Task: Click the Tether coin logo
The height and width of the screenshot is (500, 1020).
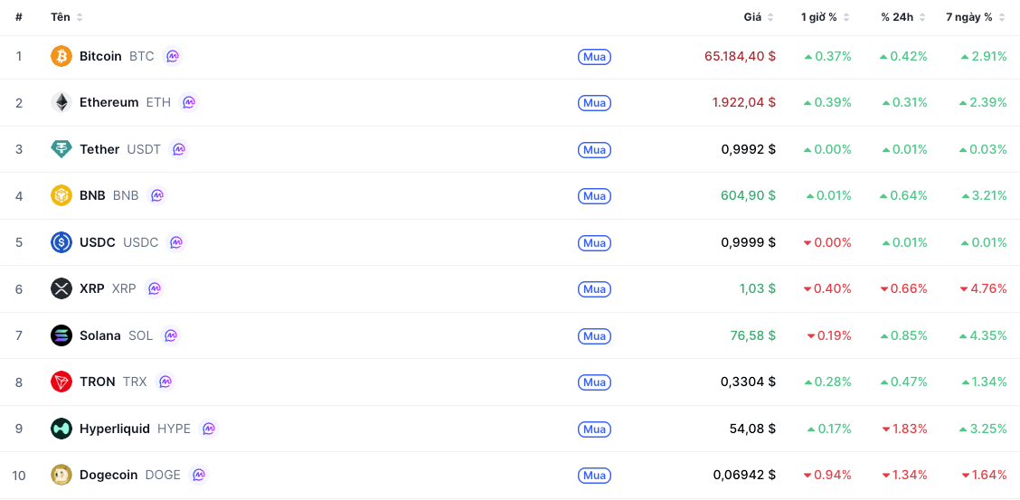Action: coord(61,149)
